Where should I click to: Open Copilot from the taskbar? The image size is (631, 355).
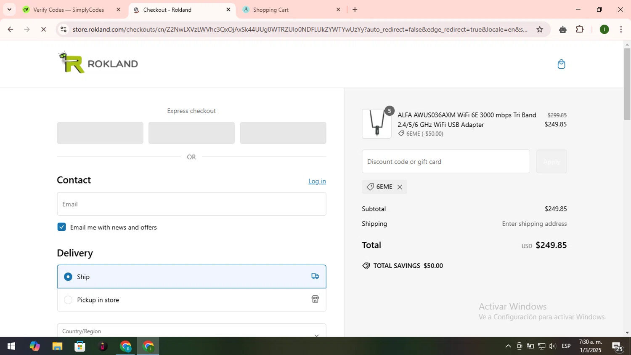coord(34,346)
